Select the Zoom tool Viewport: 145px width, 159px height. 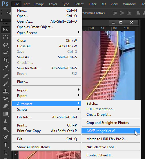[x=6, y=129]
